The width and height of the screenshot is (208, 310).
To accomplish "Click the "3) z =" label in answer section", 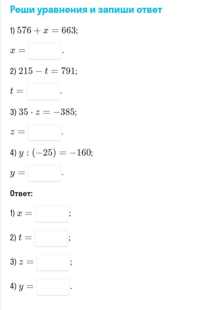I will click(21, 263).
